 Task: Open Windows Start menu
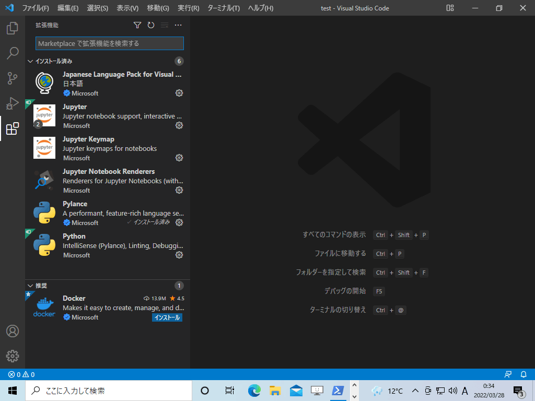(x=13, y=391)
